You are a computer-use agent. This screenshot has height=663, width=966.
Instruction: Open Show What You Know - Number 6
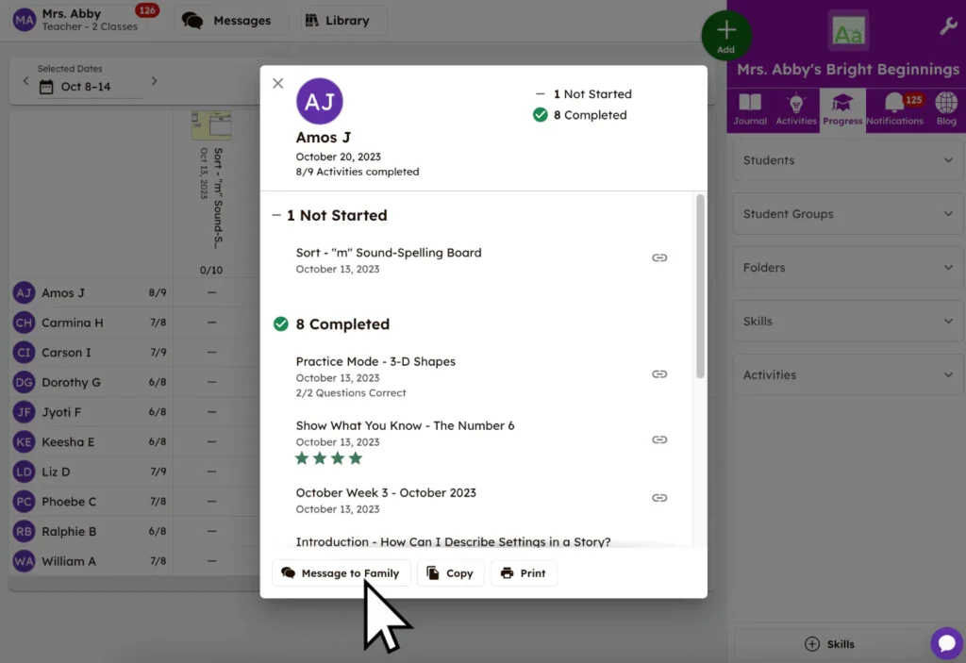click(405, 425)
